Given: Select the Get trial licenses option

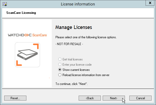Looking at the screenshot, I should click(60, 59).
